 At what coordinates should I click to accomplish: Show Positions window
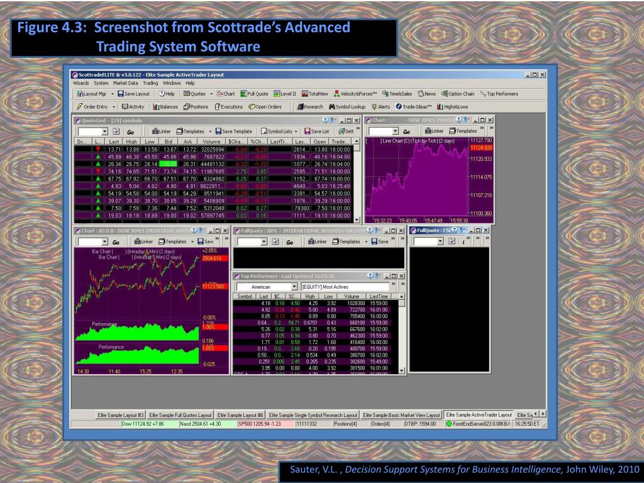click(196, 107)
